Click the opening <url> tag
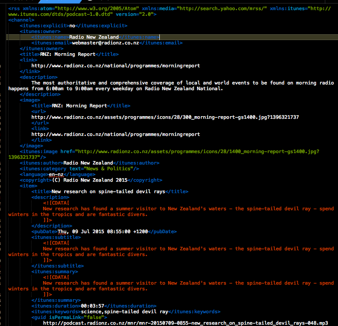 [39, 111]
